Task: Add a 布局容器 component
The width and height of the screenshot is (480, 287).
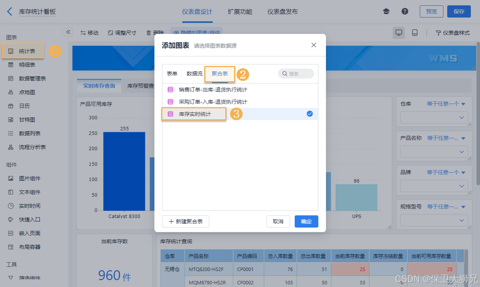Action: point(25,247)
